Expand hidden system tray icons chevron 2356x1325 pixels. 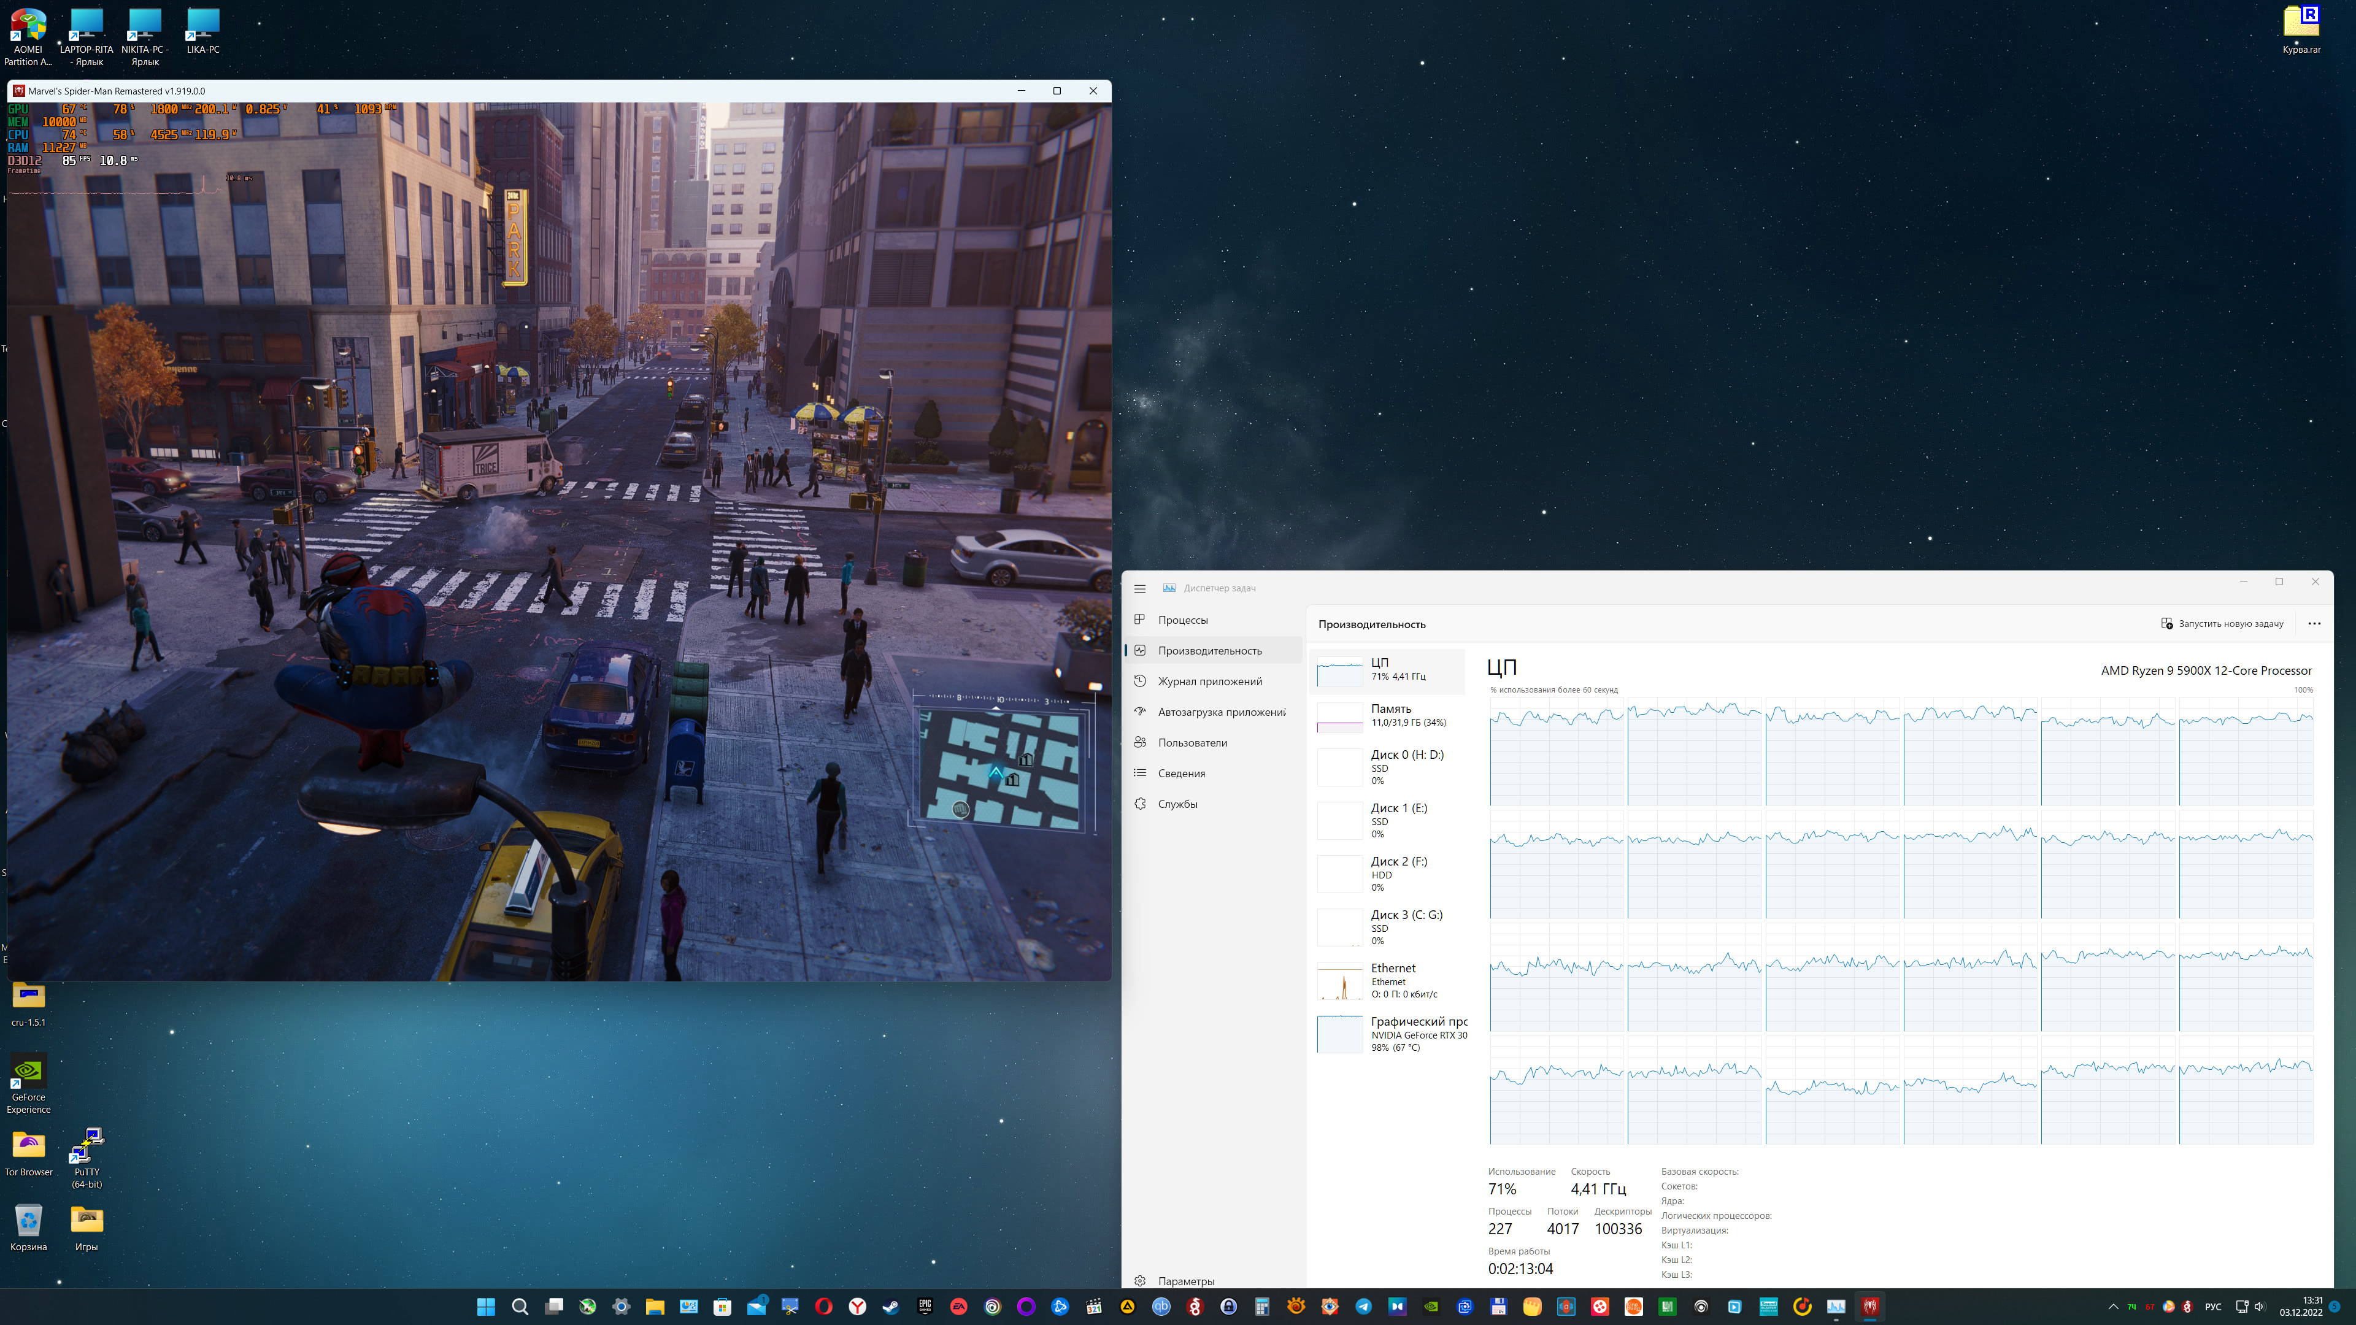2112,1307
